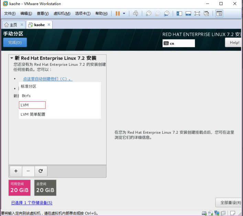The image size is (243, 216).
Task: Click the 手动分区 heading text
Action: pos(13,33)
